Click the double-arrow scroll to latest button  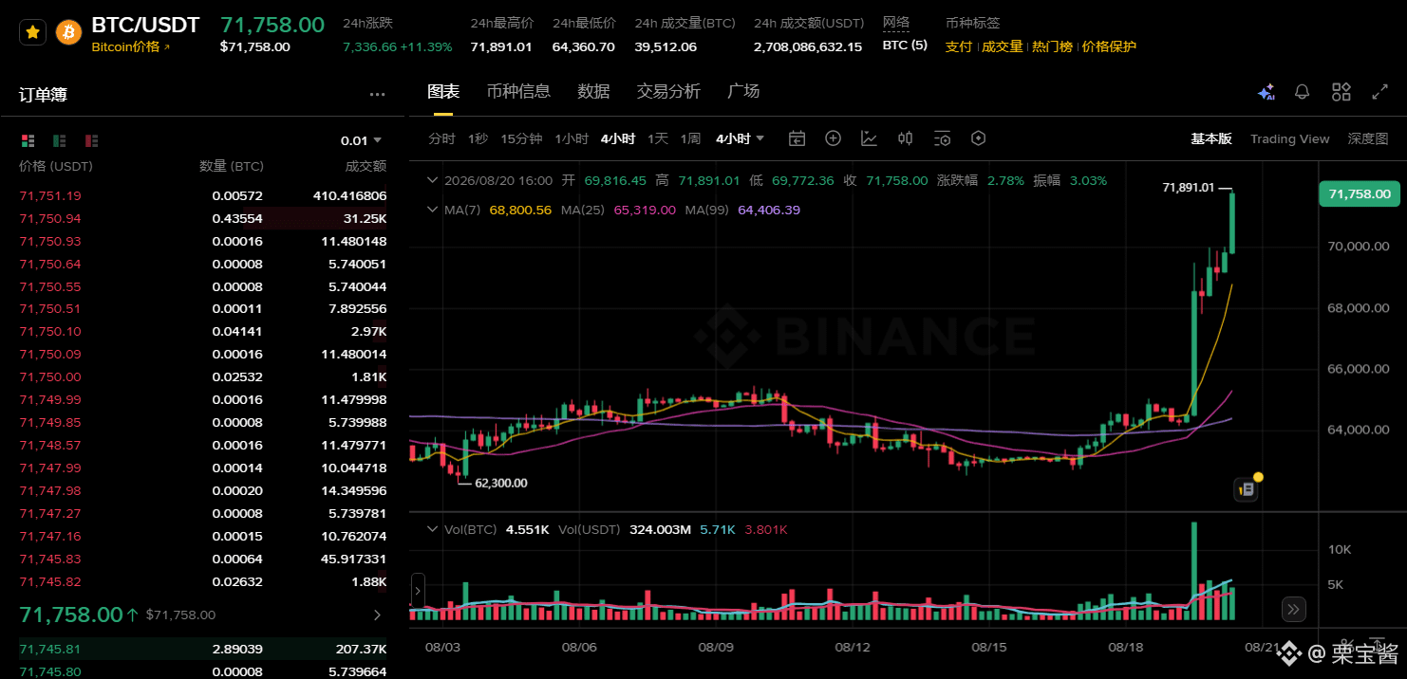tap(1293, 609)
